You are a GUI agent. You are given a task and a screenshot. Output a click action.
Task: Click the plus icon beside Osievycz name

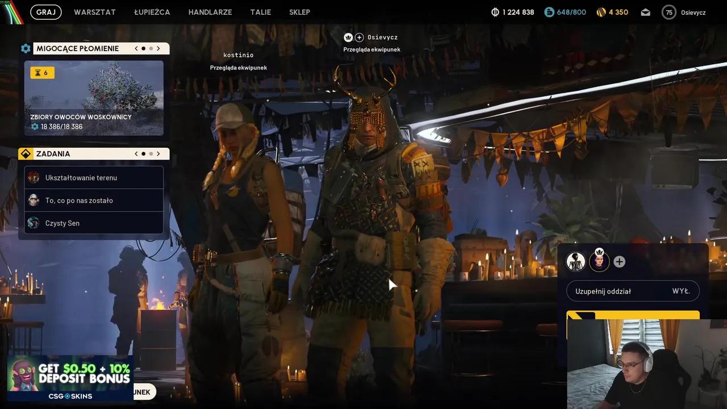(x=360, y=37)
